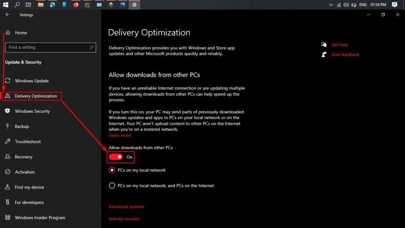Launch Firefox from the taskbar

76,5
